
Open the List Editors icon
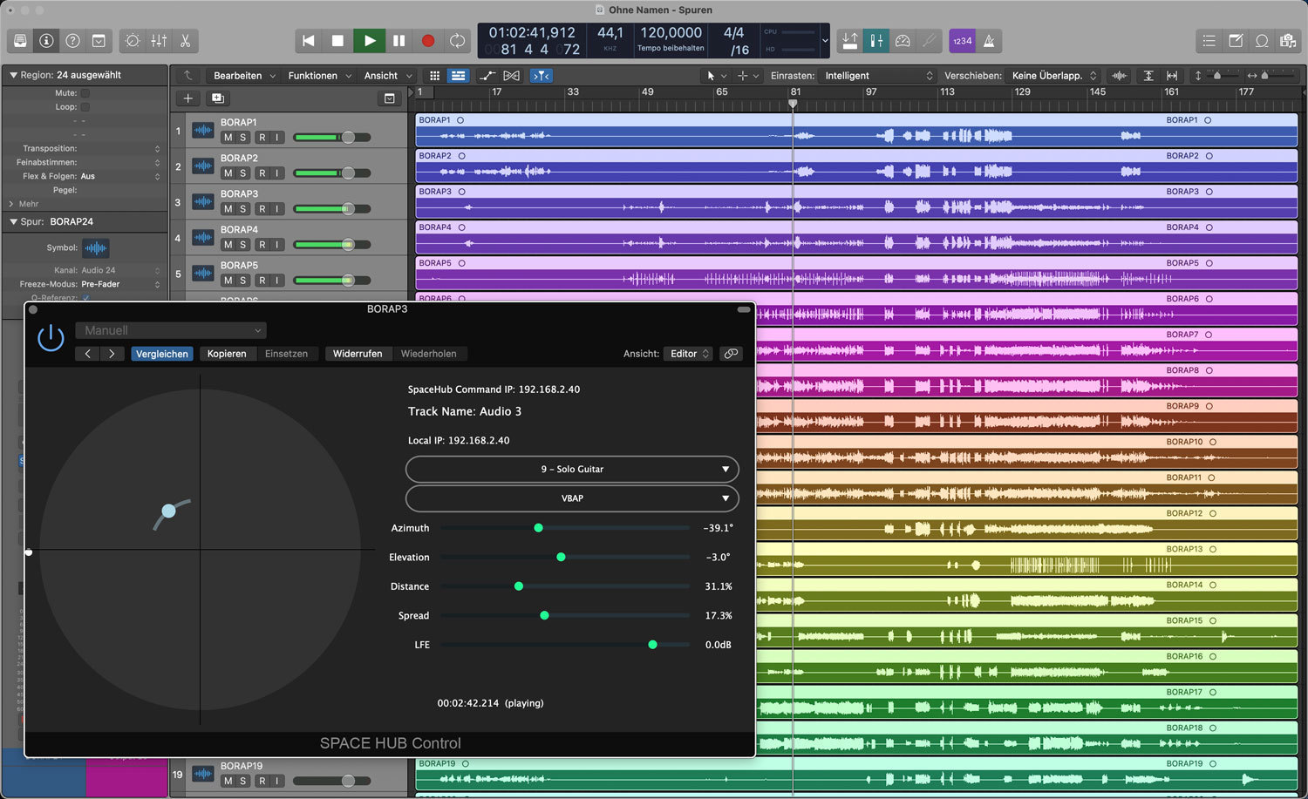point(1209,41)
